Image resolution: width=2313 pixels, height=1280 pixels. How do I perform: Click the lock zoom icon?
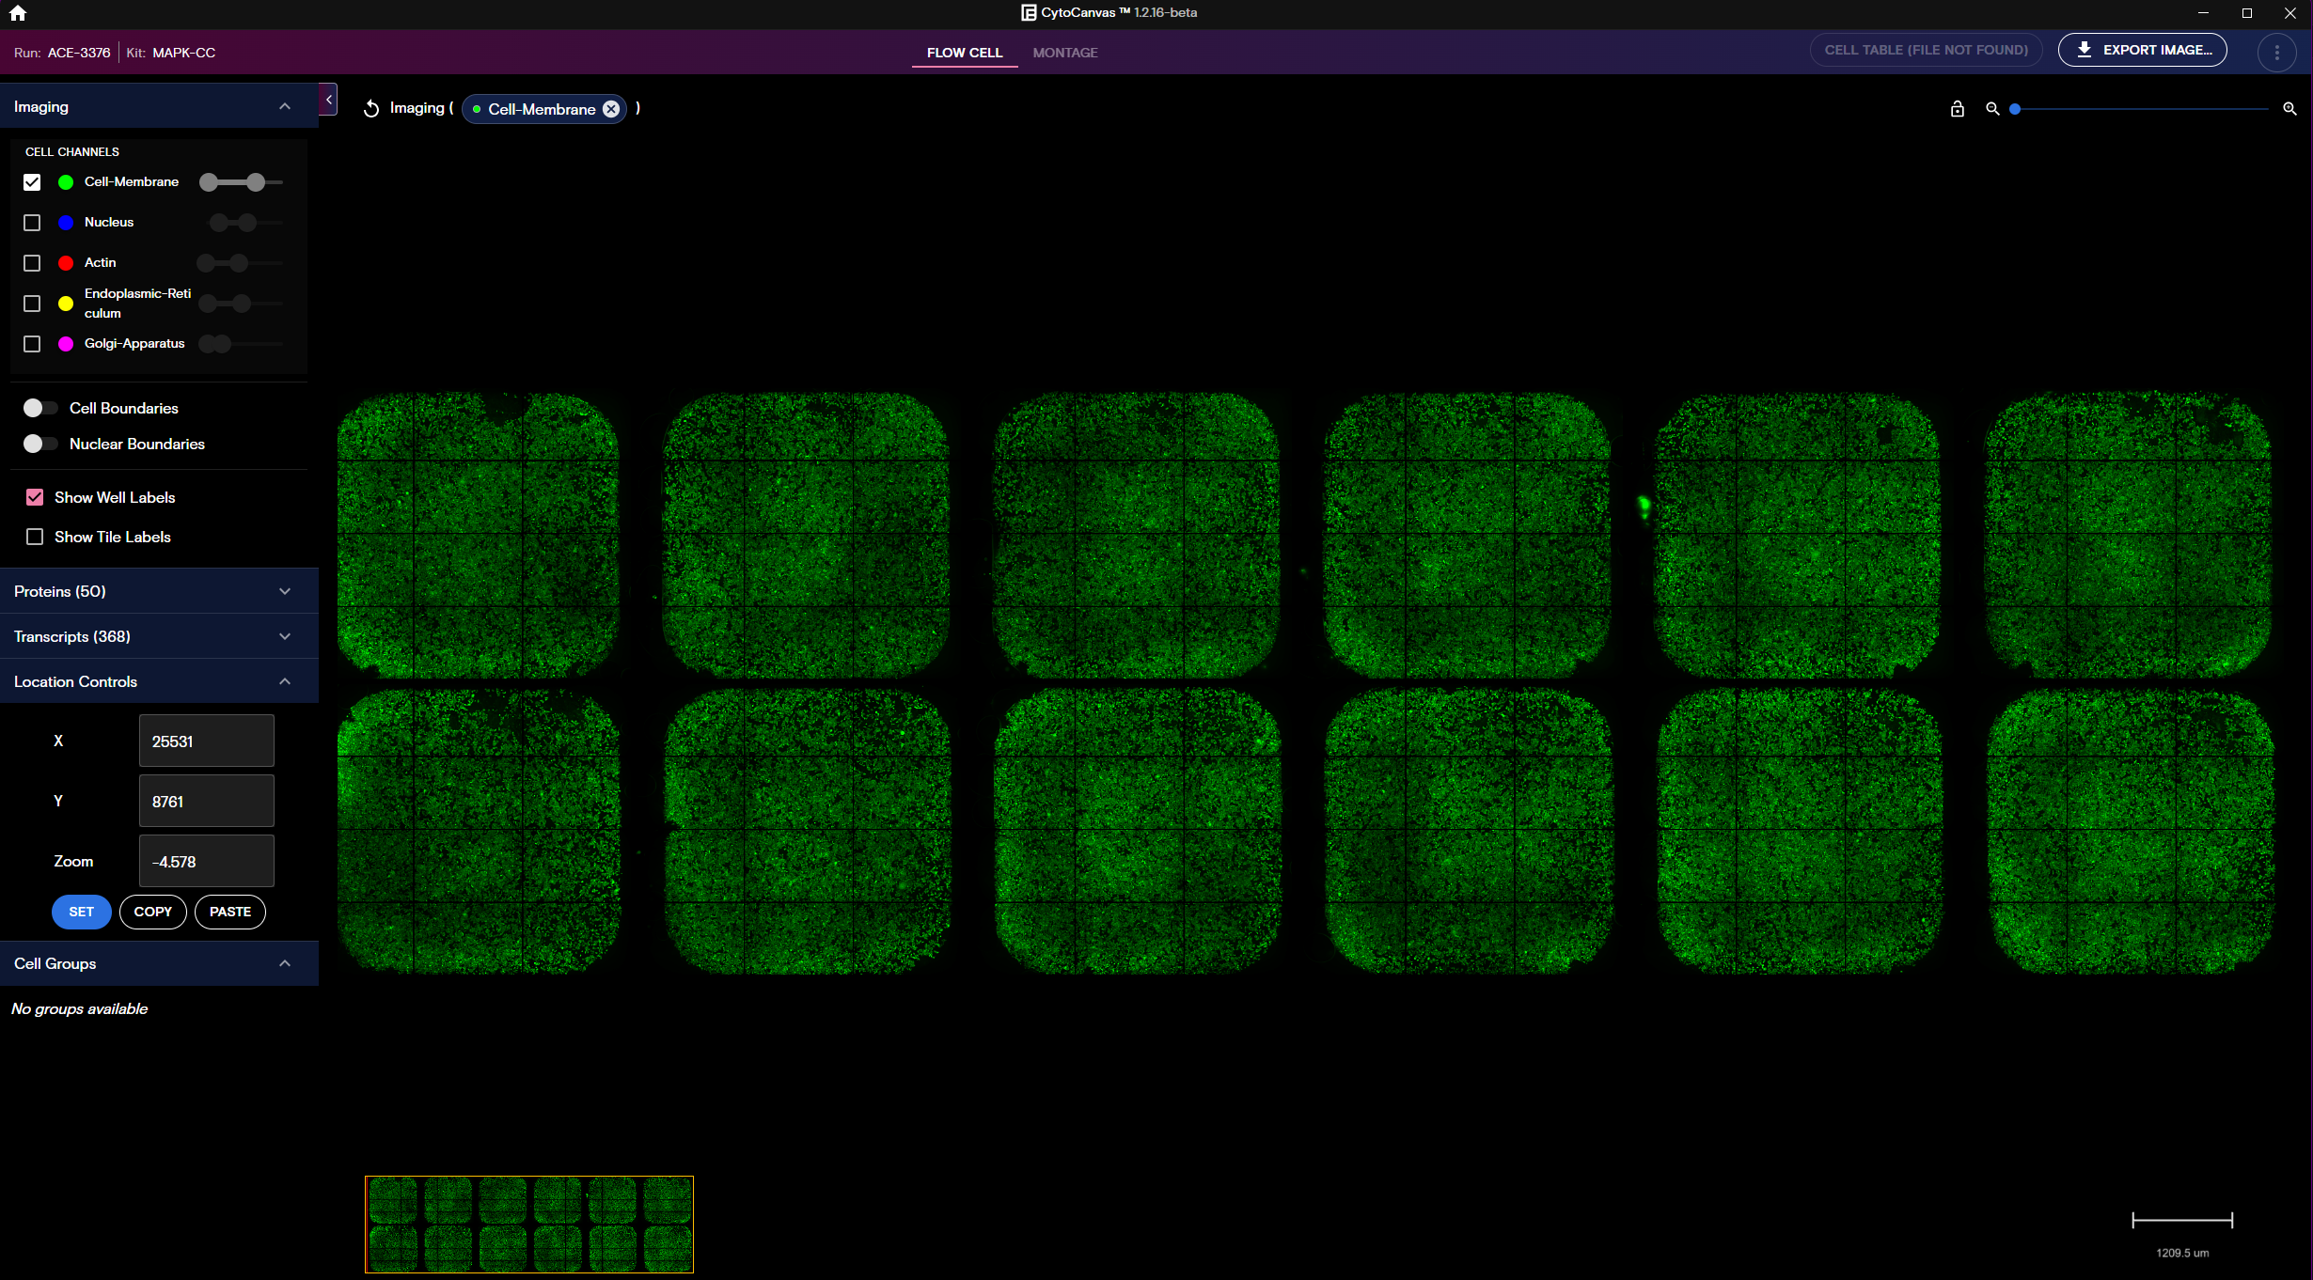point(1957,109)
